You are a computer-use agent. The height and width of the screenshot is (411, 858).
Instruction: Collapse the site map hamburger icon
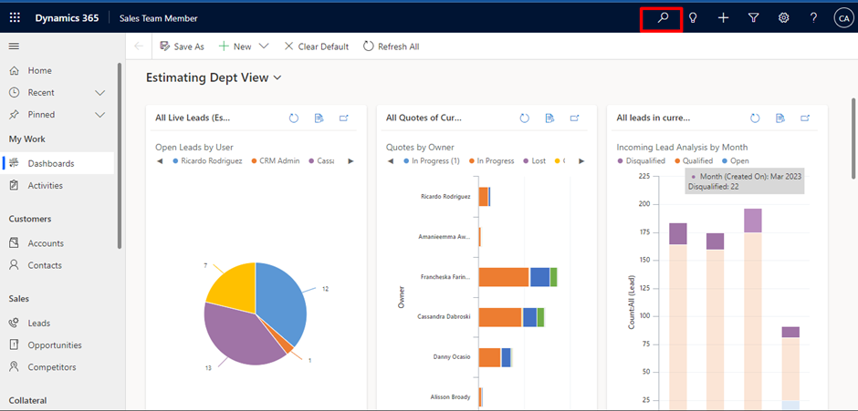pyautogui.click(x=15, y=46)
